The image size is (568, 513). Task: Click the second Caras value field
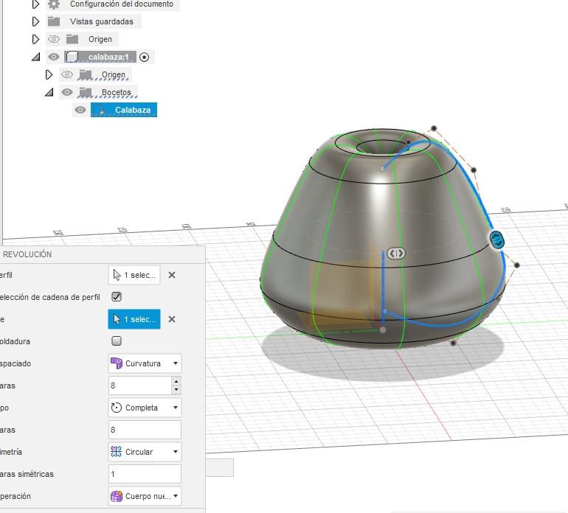(x=145, y=430)
